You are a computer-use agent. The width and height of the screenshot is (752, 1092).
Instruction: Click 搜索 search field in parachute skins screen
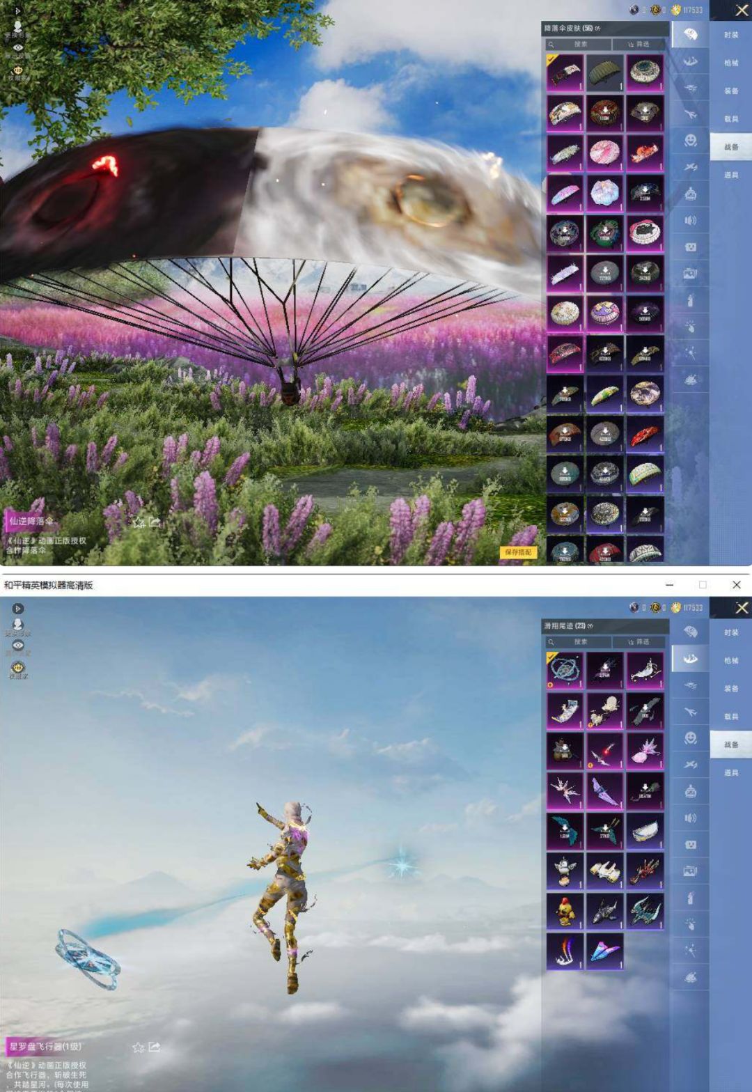[x=578, y=44]
